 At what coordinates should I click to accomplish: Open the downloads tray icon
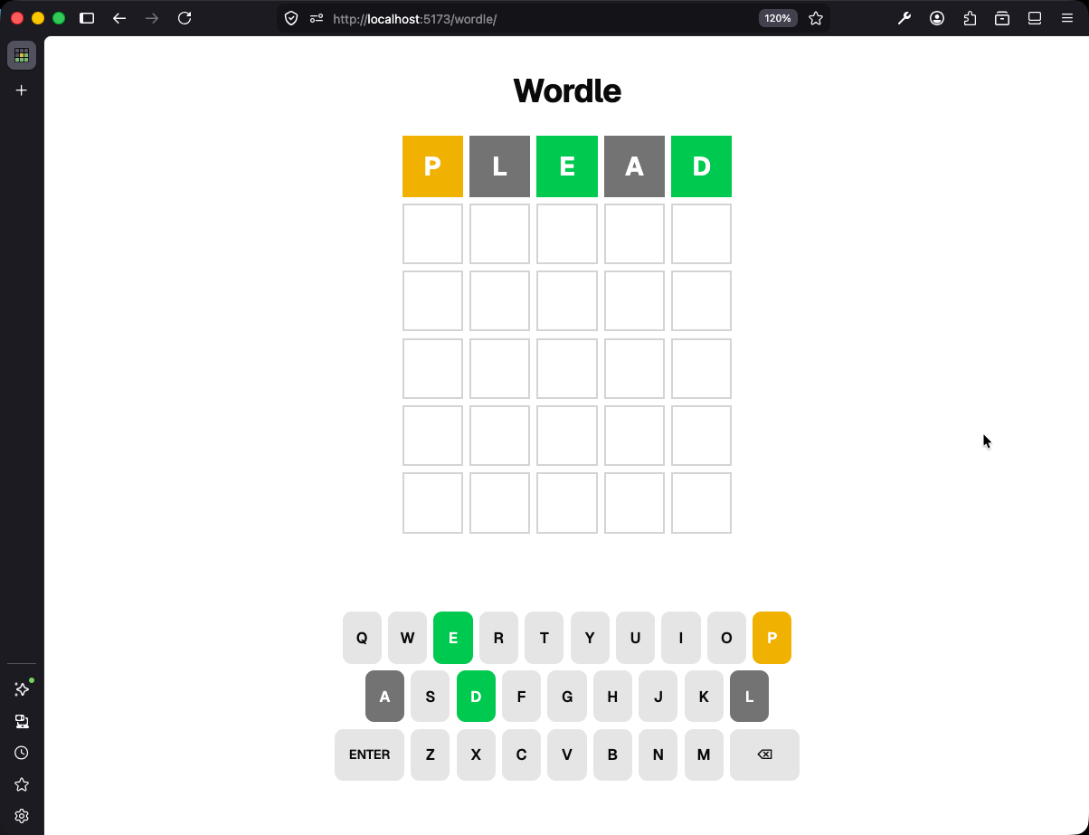click(x=1002, y=18)
